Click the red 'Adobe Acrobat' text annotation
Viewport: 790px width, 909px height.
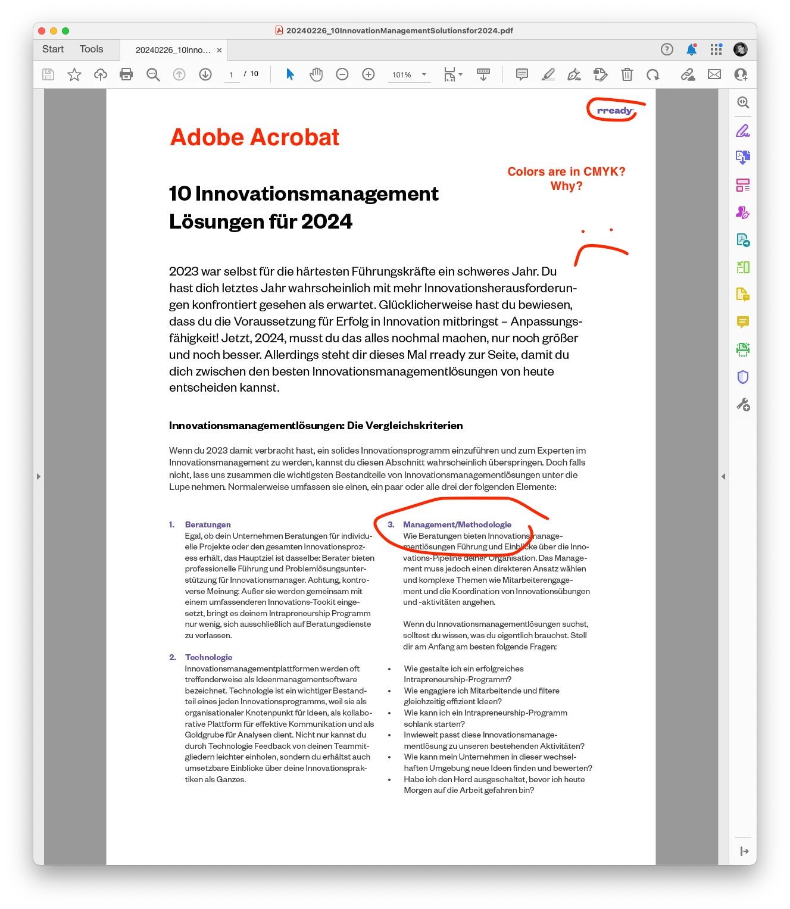(255, 138)
